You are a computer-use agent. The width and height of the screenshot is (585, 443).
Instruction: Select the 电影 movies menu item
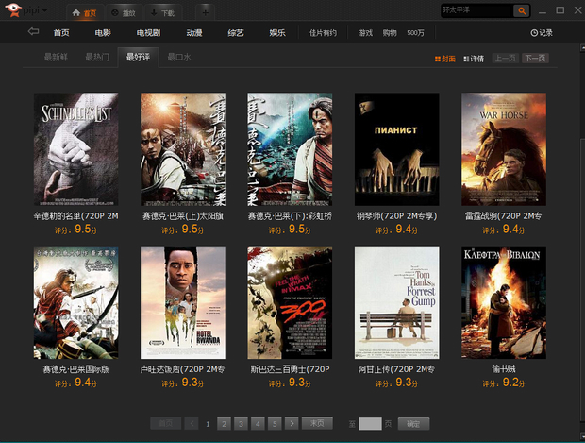coord(103,33)
